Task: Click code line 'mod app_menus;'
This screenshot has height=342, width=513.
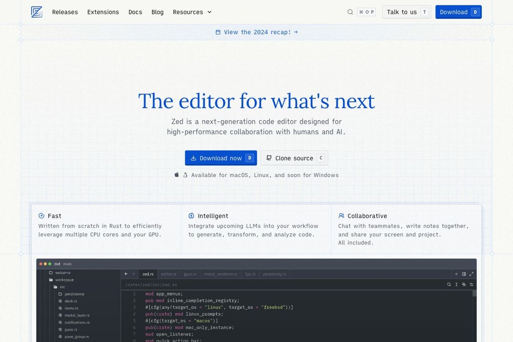Action: tap(164, 294)
